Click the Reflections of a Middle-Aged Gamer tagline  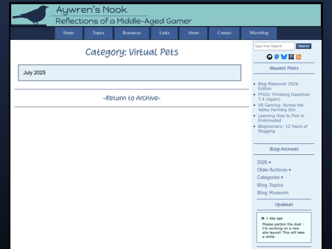[x=124, y=21]
